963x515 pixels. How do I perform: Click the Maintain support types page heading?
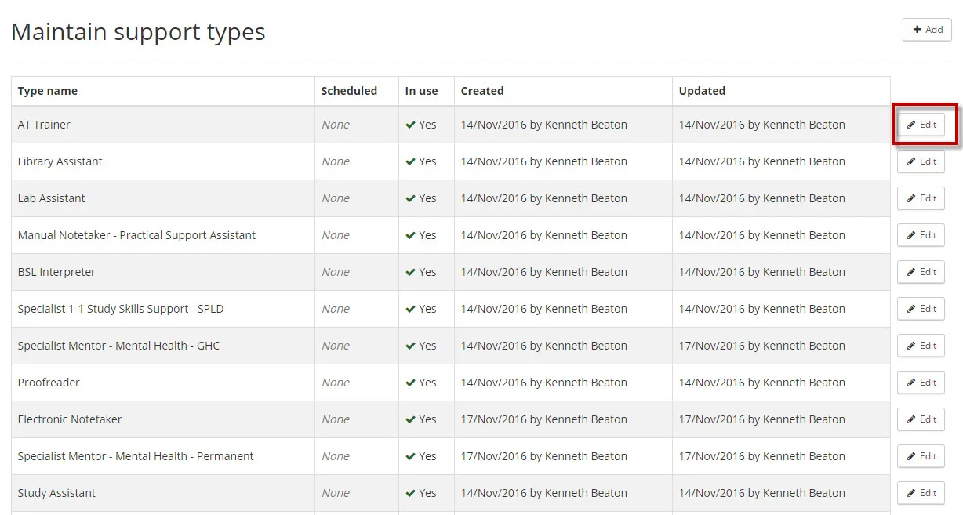click(138, 31)
